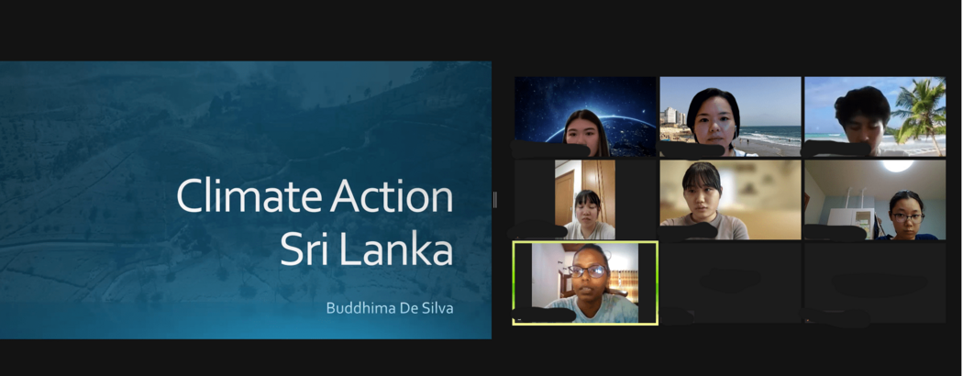Click the empty video tile beside the active speaker
This screenshot has width=963, height=376.
[x=730, y=282]
